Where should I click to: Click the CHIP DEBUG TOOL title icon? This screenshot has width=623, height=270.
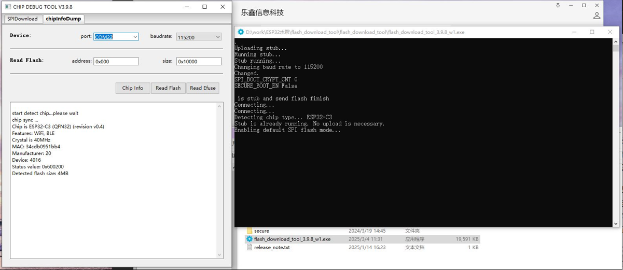[7, 7]
